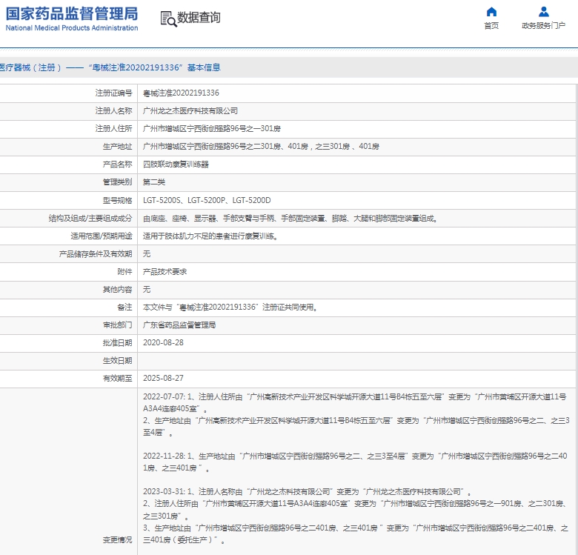
Task: Click the 数据查询 search document icon
Action: click(168, 19)
